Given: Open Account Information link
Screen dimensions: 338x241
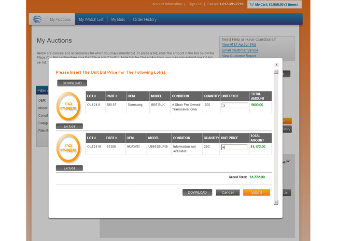Looking at the screenshot, I should [x=167, y=4].
